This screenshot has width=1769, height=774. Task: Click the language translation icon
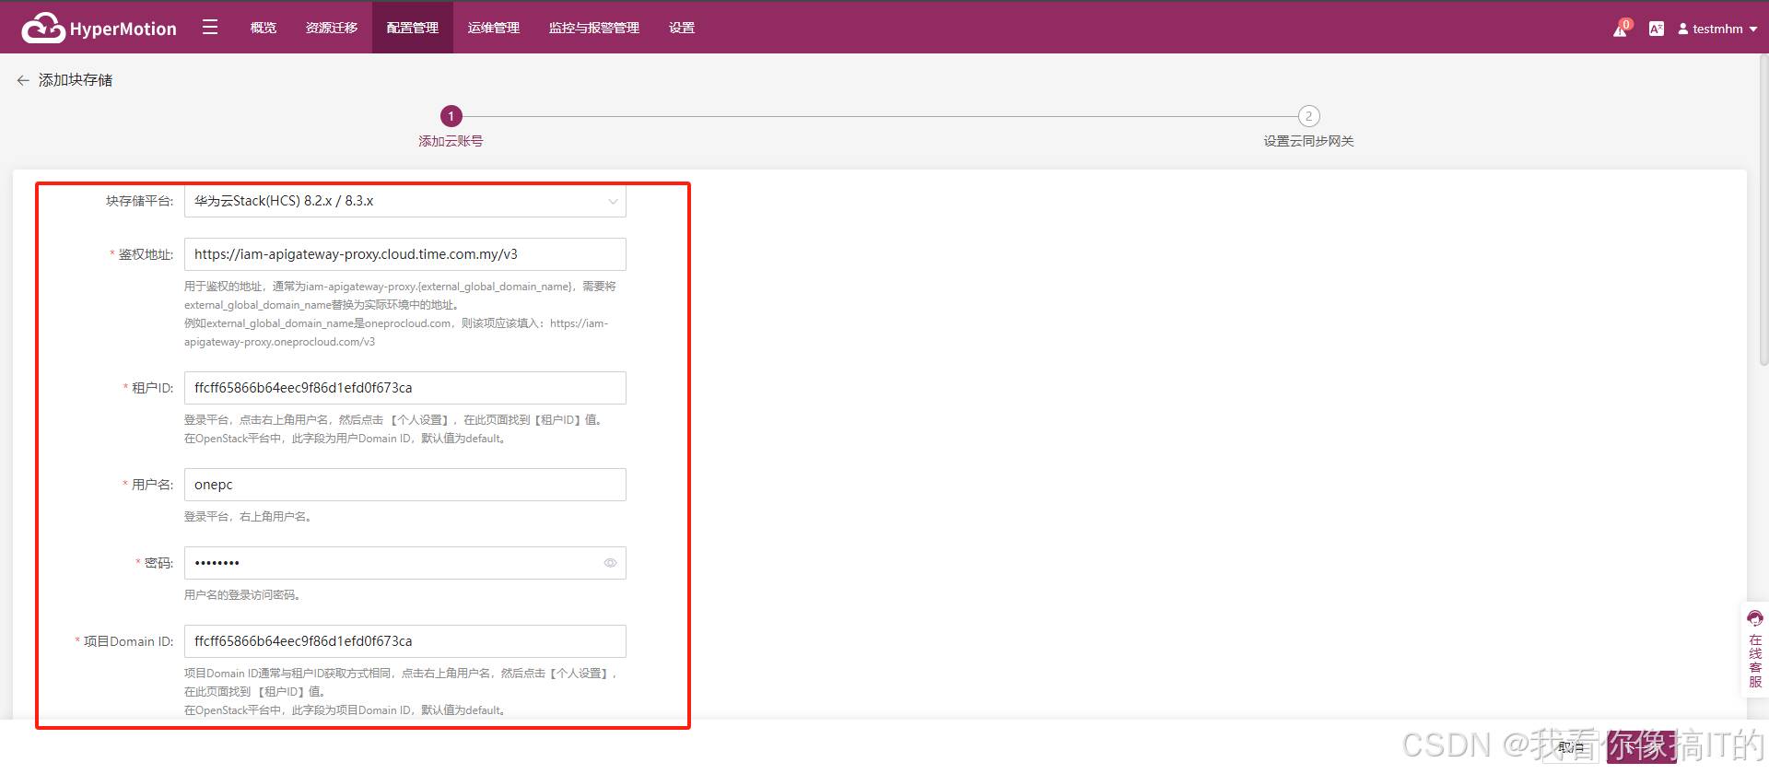pos(1656,29)
